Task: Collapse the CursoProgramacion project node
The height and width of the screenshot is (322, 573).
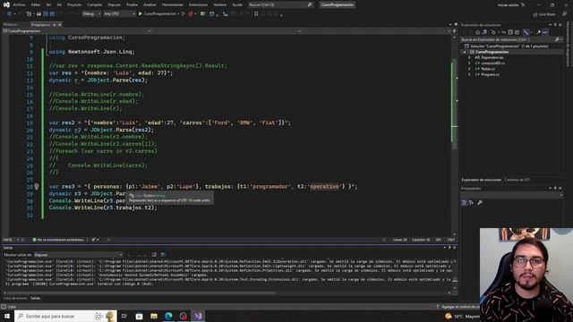Action: coord(465,52)
